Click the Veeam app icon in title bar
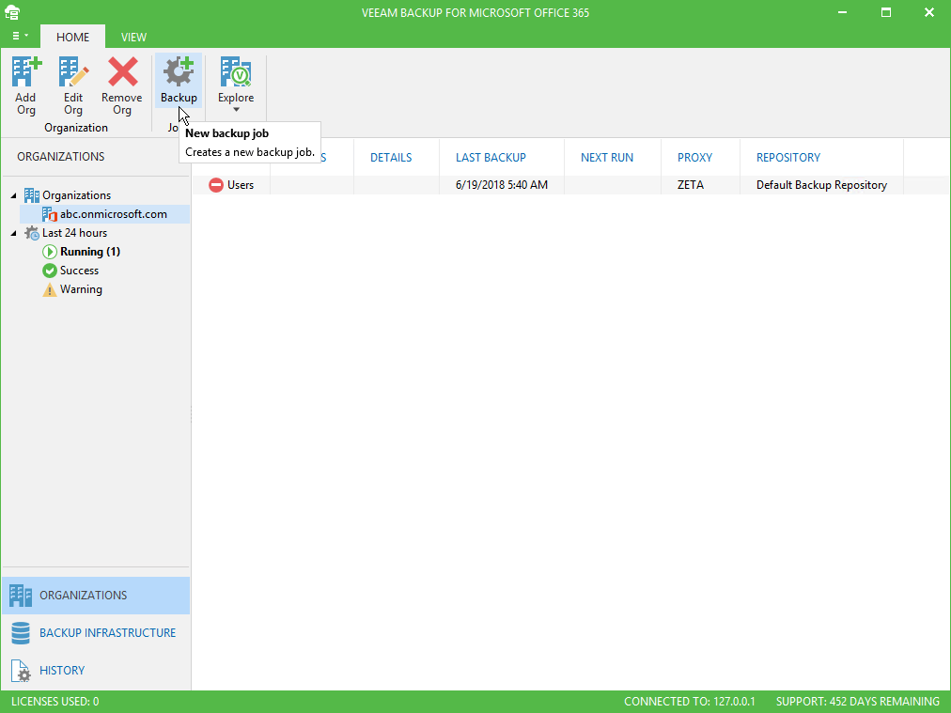The width and height of the screenshot is (951, 713). click(12, 12)
